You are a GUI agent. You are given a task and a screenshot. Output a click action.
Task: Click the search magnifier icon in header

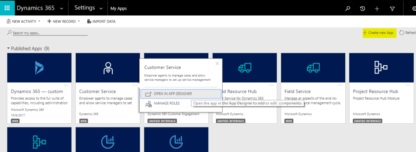(x=348, y=8)
